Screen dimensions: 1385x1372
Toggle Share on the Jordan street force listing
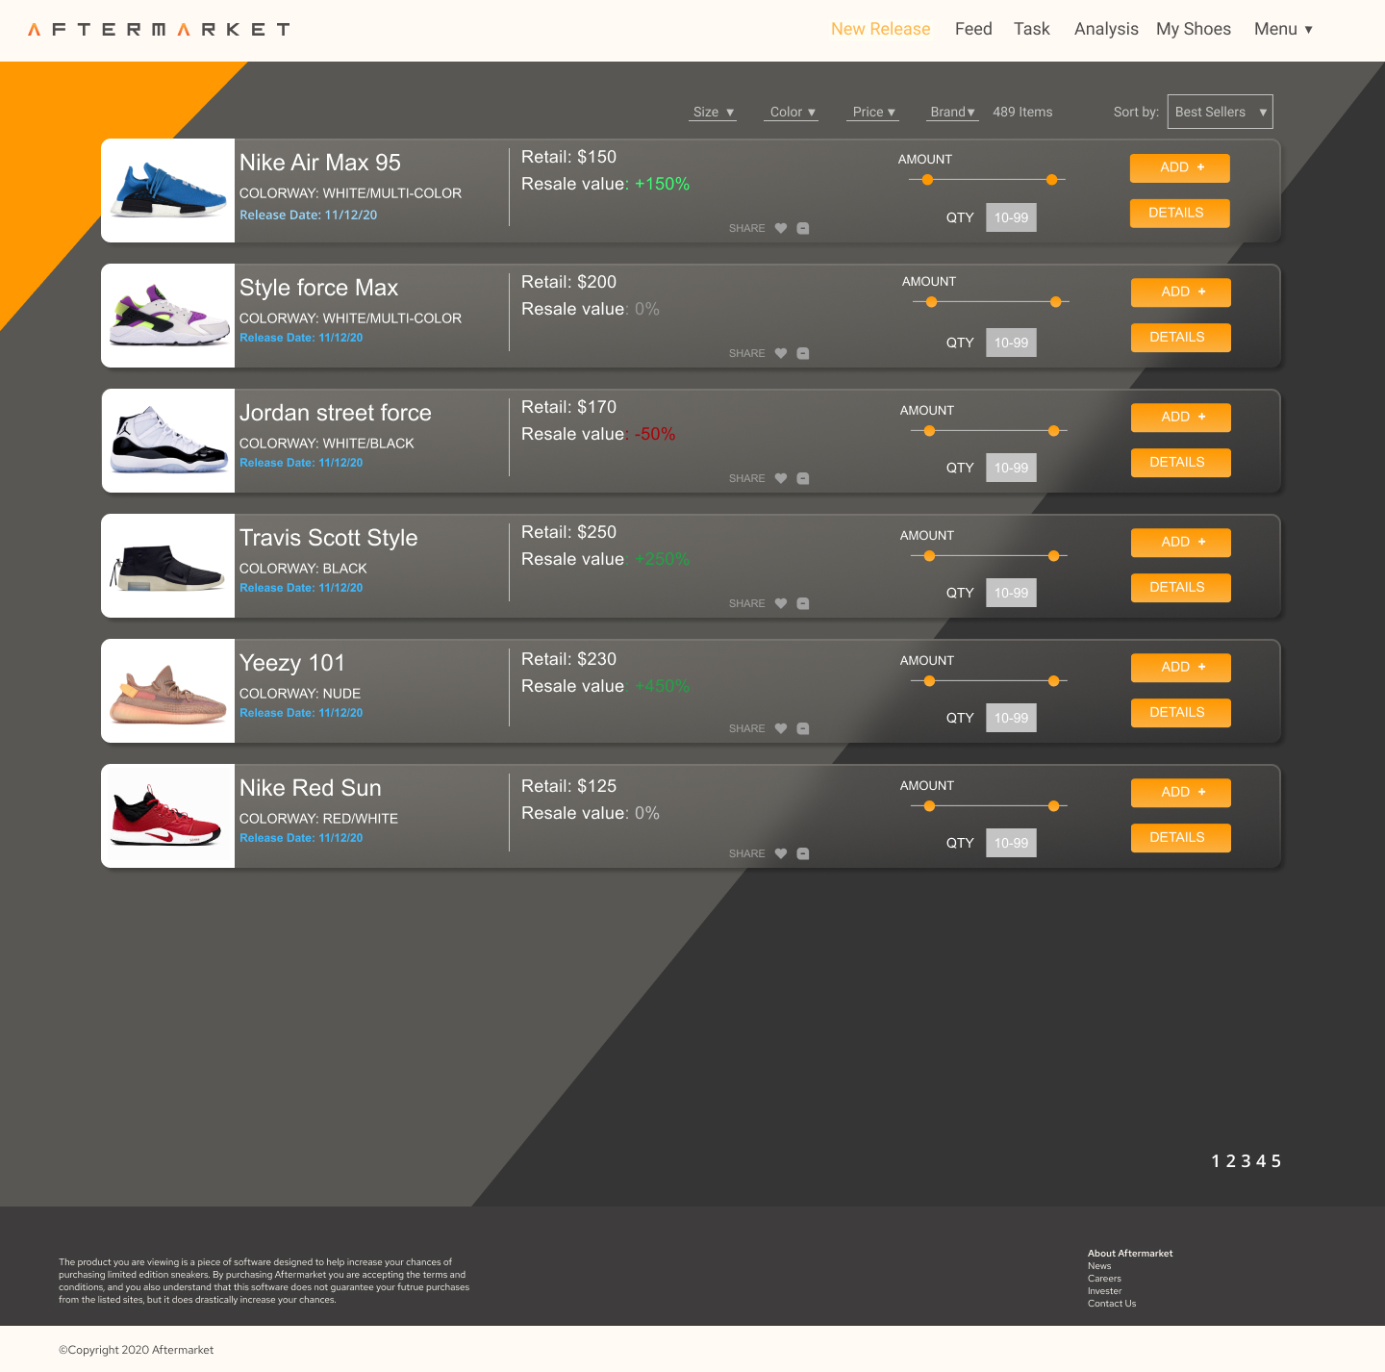click(x=746, y=478)
